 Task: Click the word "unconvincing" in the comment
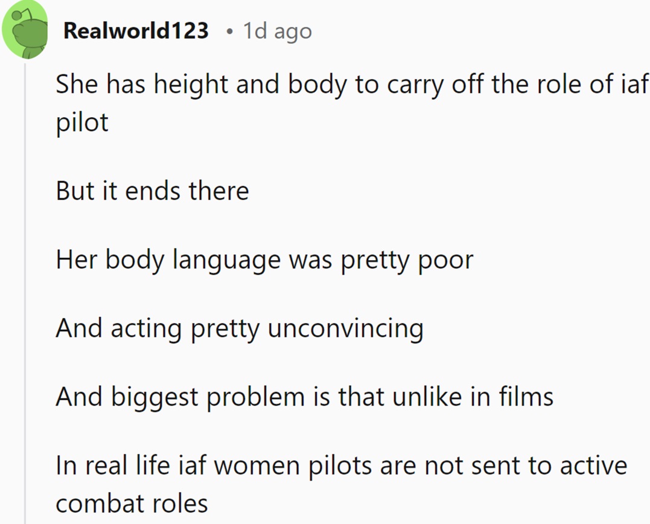click(x=345, y=328)
